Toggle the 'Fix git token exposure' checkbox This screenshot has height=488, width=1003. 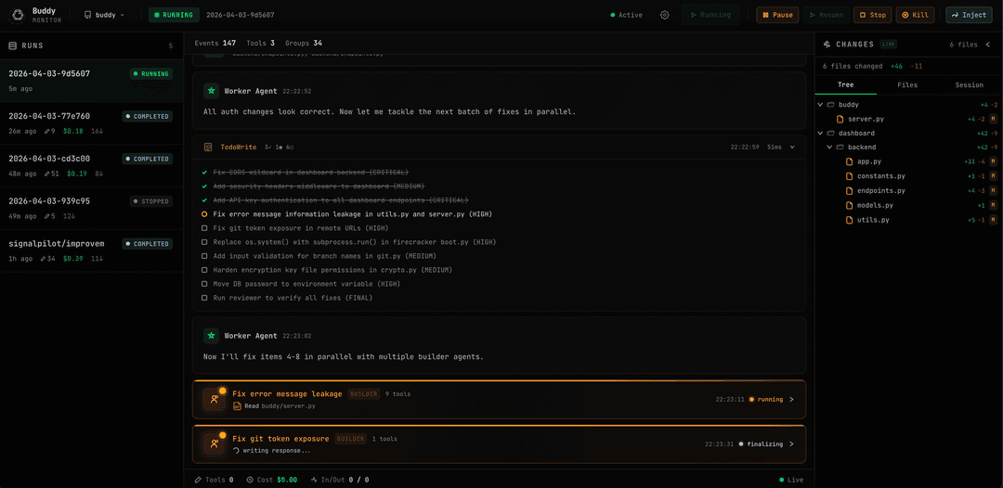(204, 228)
